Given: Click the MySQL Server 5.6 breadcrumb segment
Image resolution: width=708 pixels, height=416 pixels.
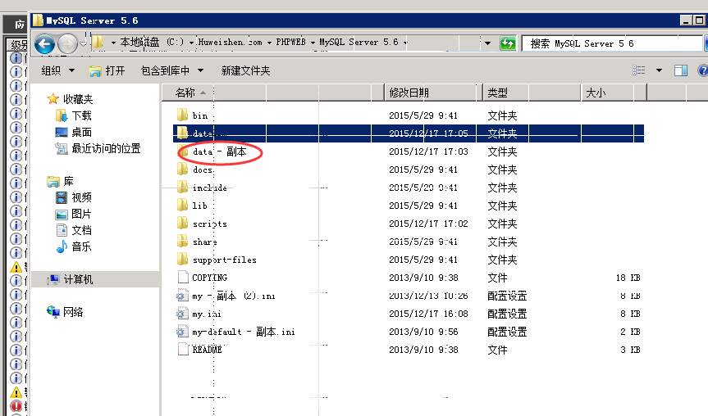Looking at the screenshot, I should click(359, 42).
